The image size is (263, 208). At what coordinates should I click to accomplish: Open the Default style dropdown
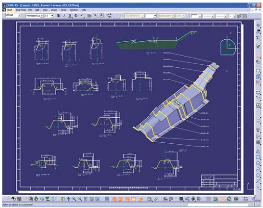[13, 15]
